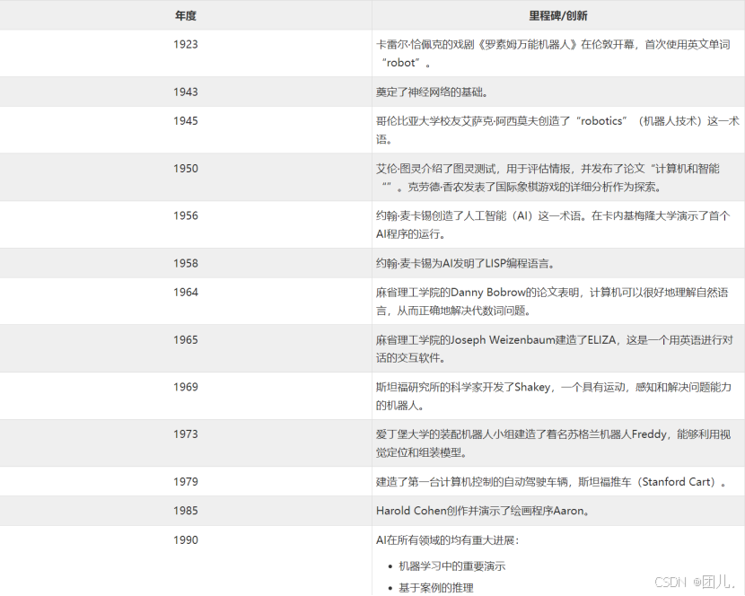Viewport: 745px width, 596px height.
Task: Click the robotics term description by 阿西莫夫
Action: click(x=557, y=130)
